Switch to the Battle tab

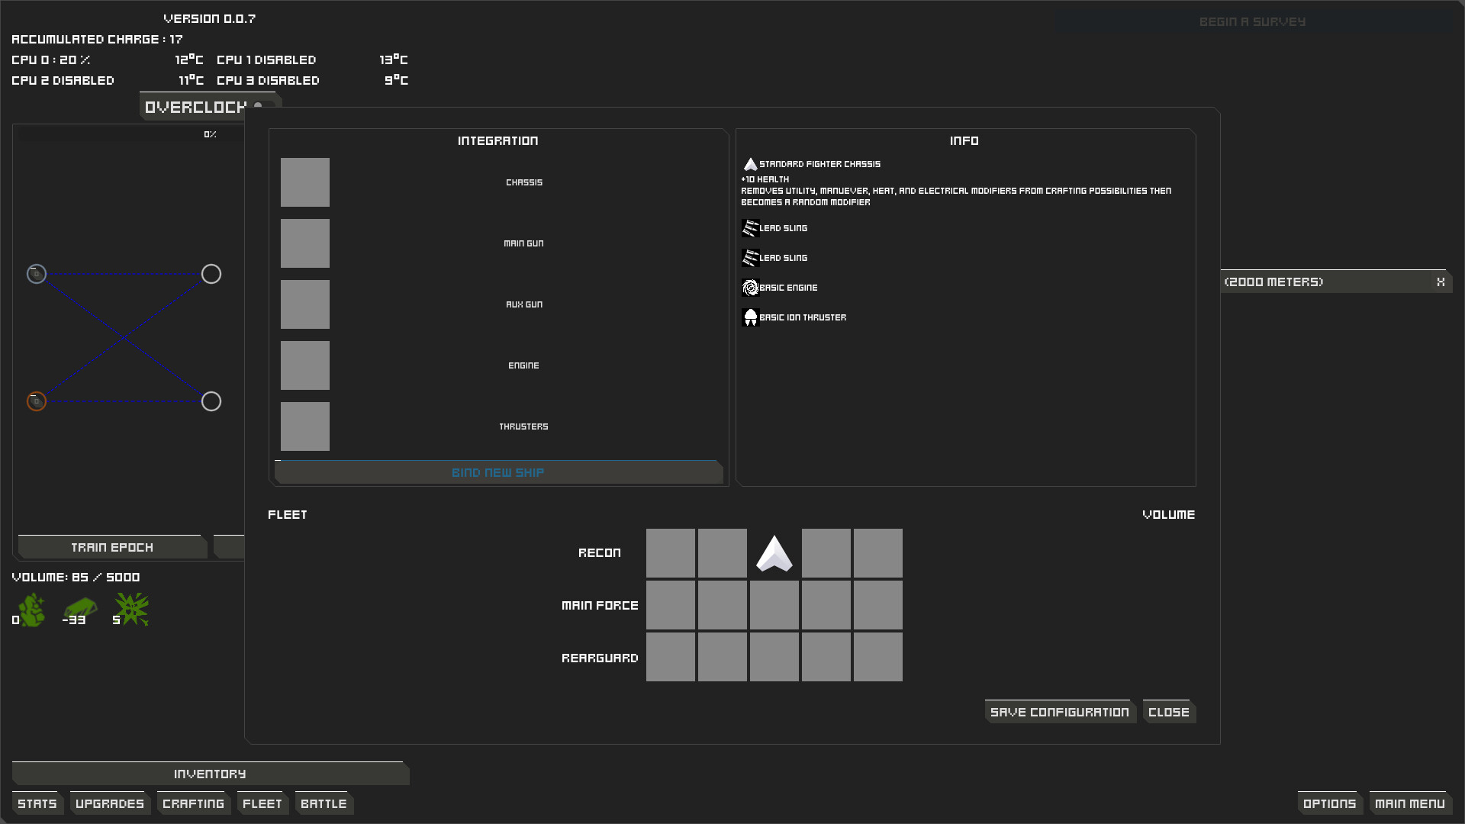pyautogui.click(x=324, y=803)
